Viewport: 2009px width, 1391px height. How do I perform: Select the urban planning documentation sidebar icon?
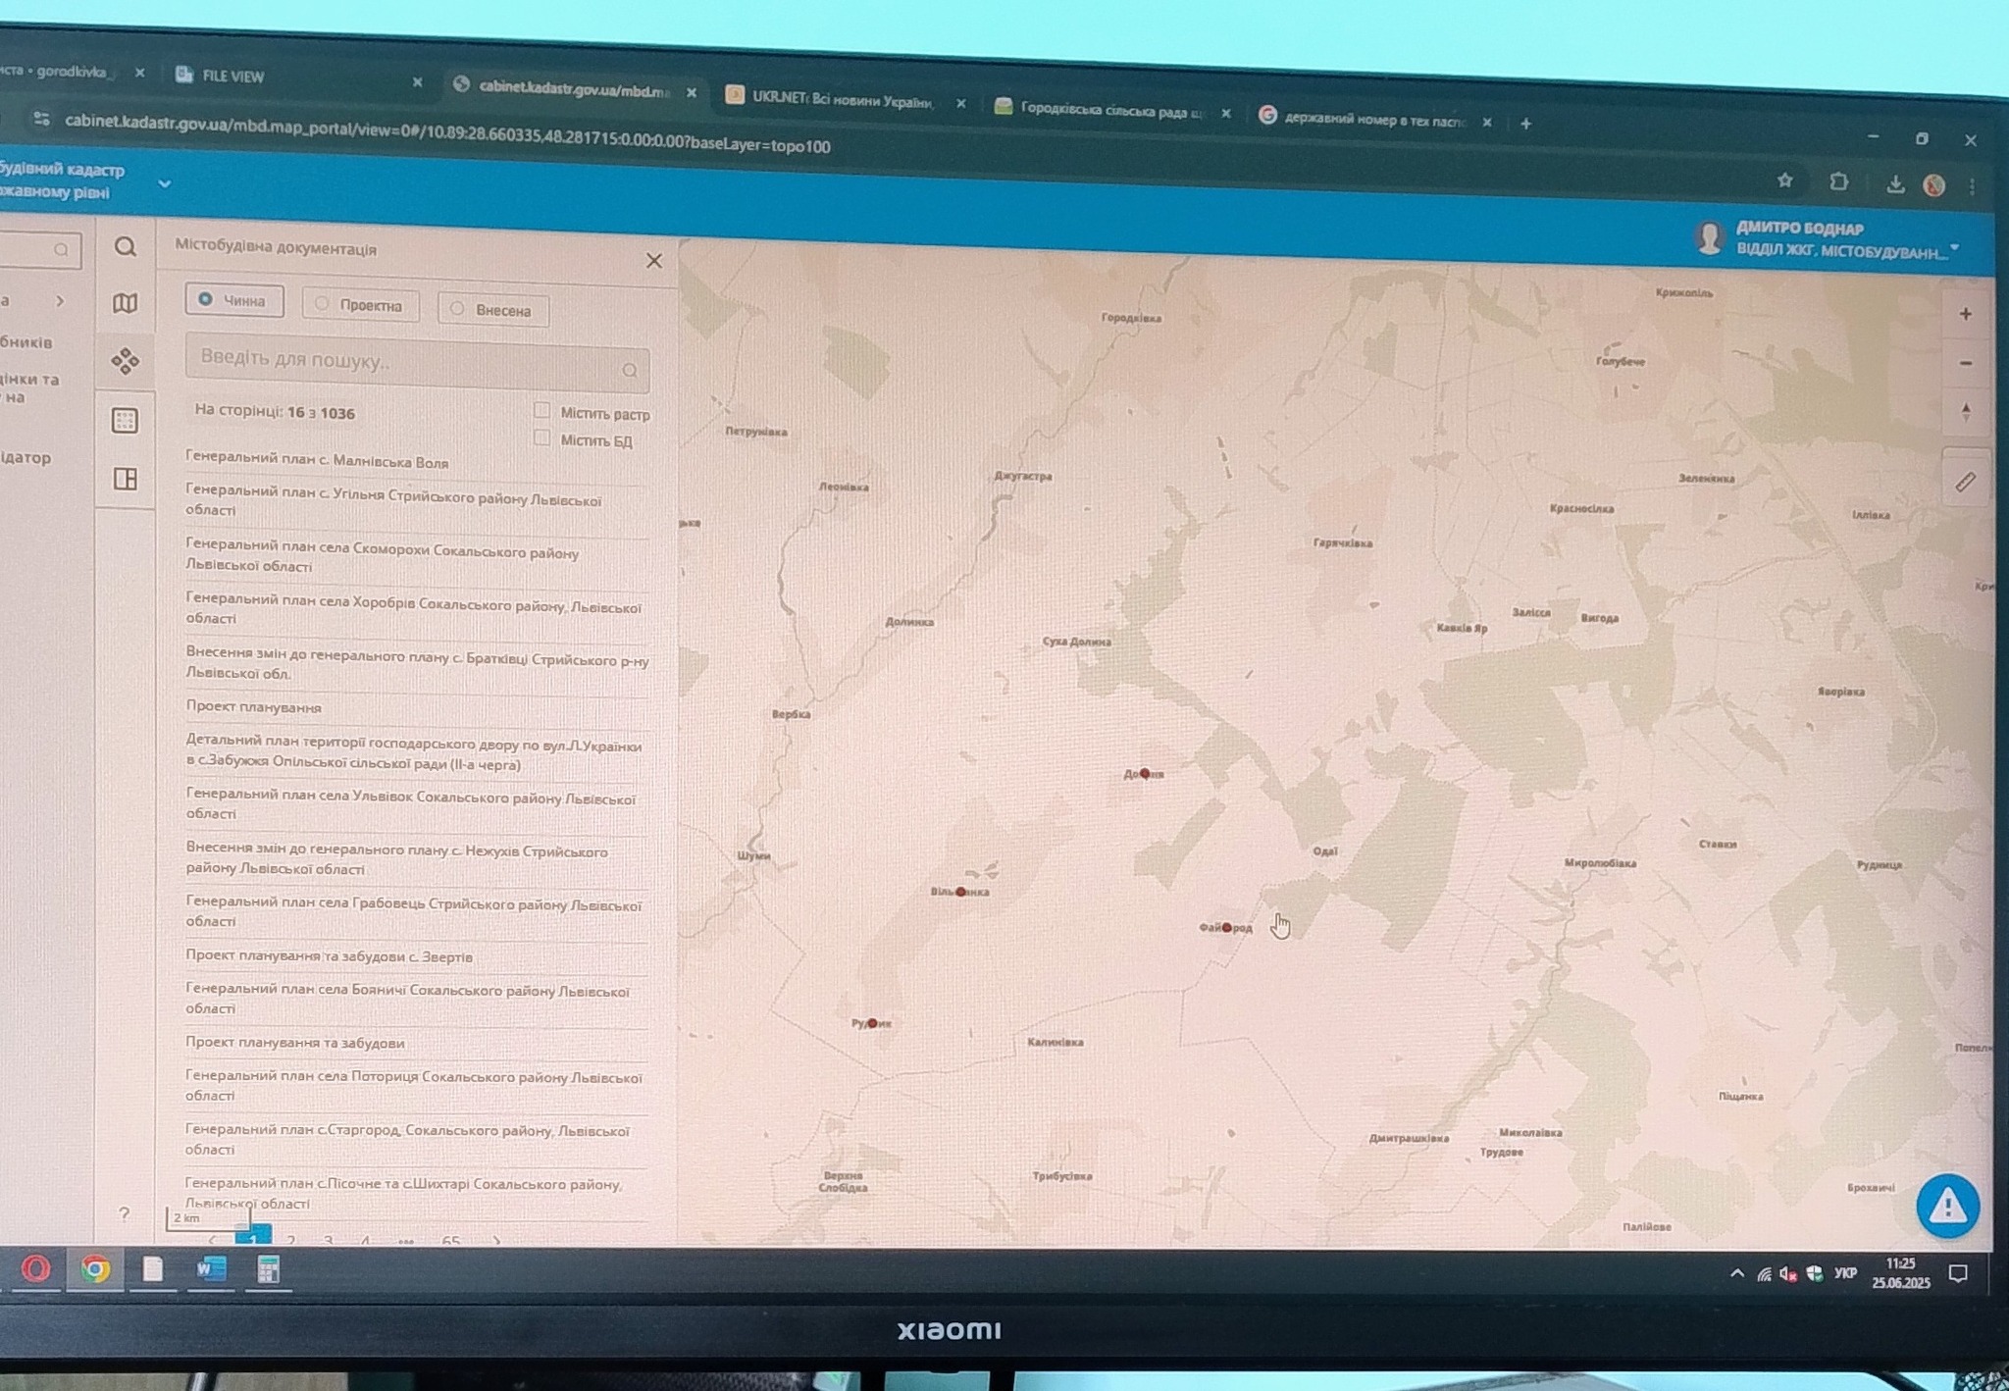(125, 361)
